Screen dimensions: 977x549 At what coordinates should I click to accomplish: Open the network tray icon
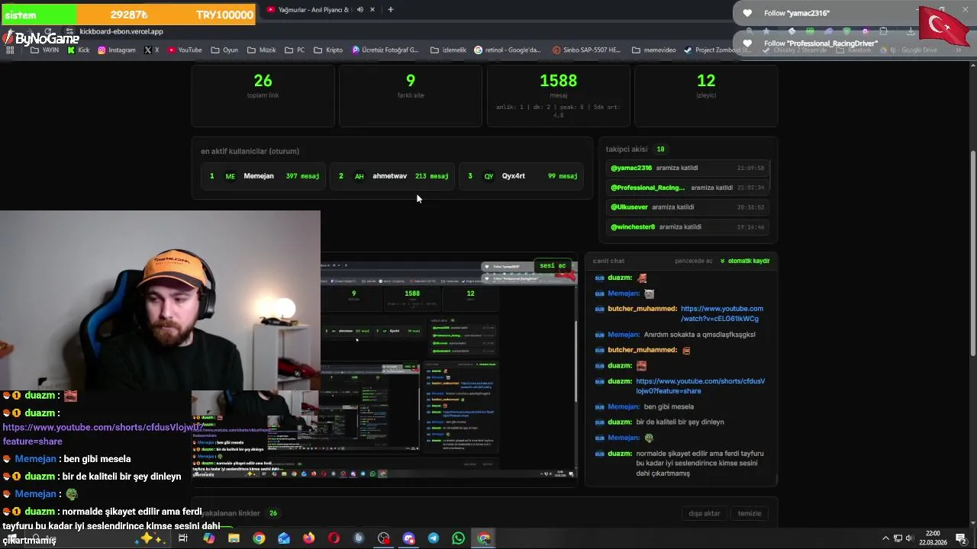(x=898, y=538)
